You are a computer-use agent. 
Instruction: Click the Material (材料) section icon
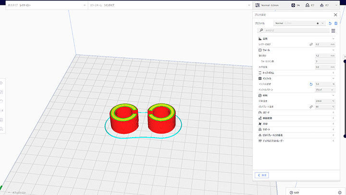click(260, 95)
